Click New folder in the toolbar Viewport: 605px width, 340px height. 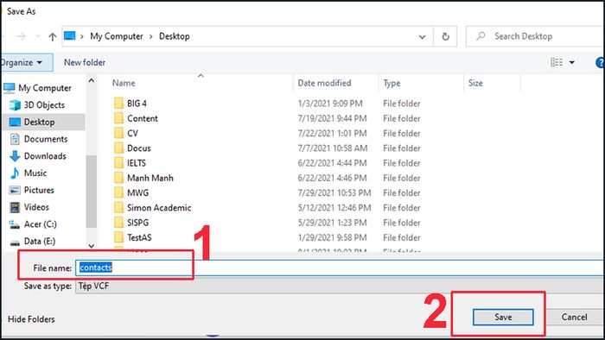click(x=85, y=62)
